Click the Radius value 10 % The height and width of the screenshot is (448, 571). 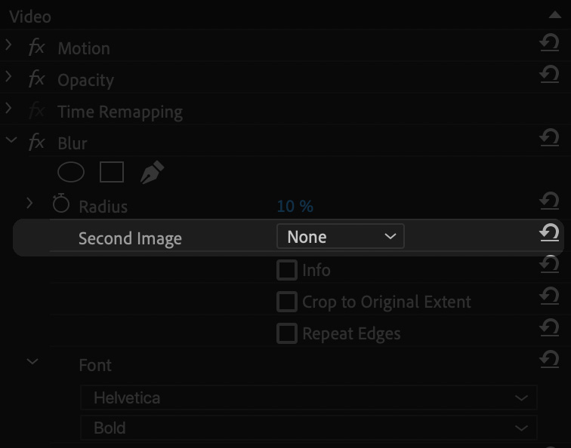coord(295,206)
